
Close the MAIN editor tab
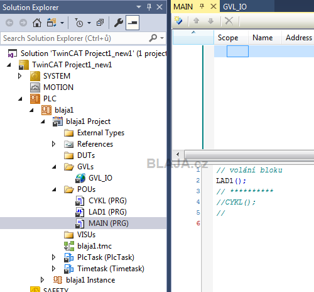click(214, 6)
